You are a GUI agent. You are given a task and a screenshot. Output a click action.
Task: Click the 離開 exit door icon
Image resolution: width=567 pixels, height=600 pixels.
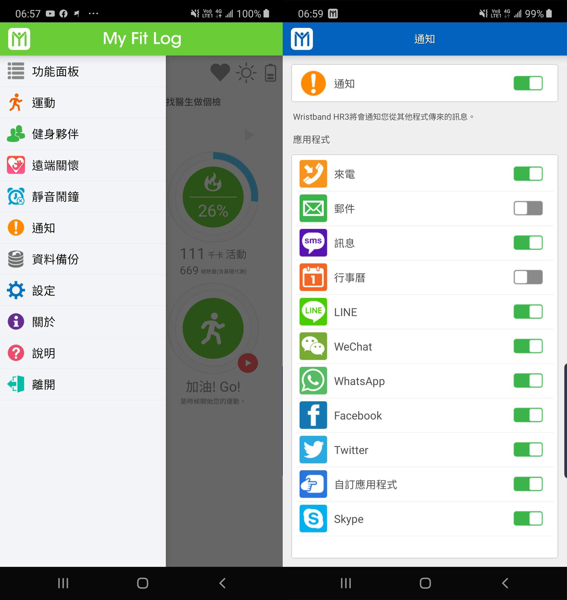point(16,384)
